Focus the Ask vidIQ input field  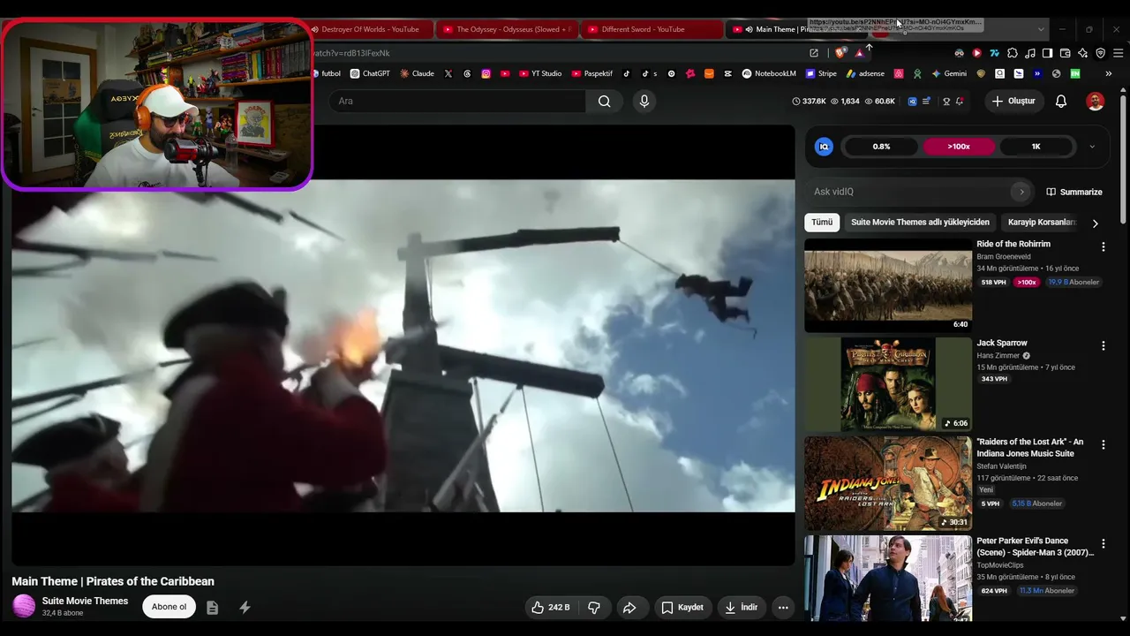click(x=910, y=192)
